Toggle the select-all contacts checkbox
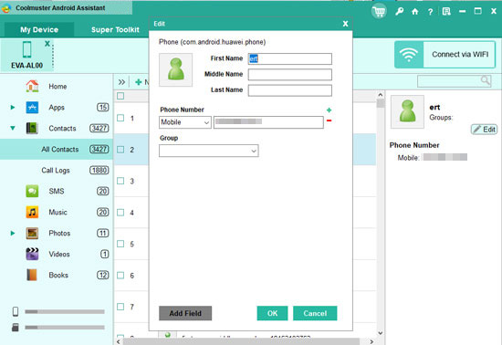502x345 pixels. click(x=120, y=96)
